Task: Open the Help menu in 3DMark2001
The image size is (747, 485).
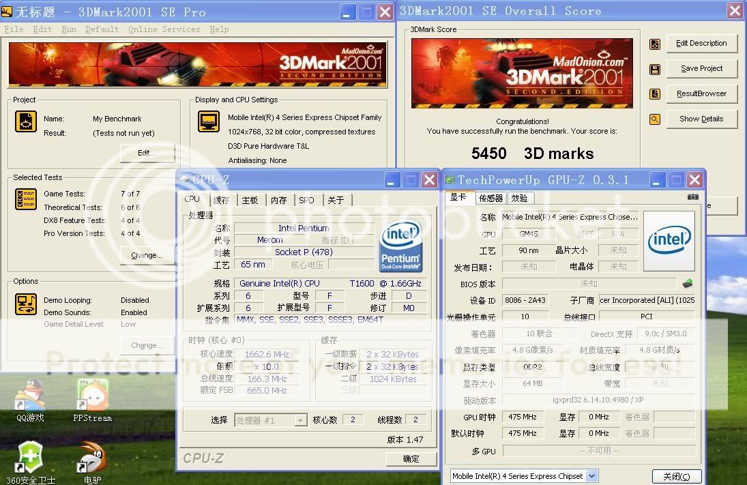Action: 219,29
